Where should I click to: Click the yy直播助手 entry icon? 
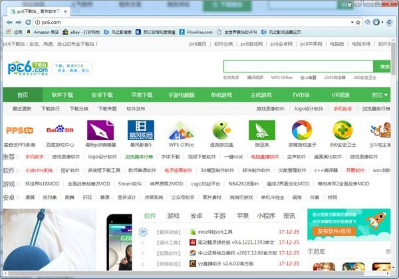(193, 264)
